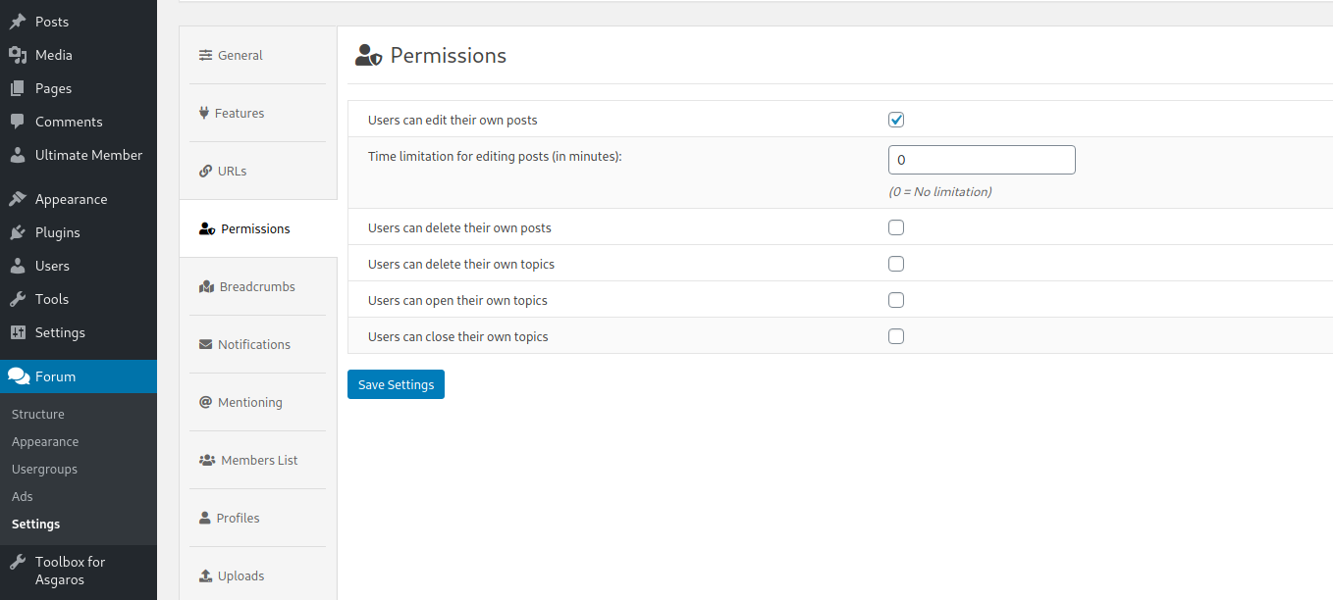The image size is (1333, 600).
Task: Uncheck Users can edit their own posts
Action: tap(895, 120)
